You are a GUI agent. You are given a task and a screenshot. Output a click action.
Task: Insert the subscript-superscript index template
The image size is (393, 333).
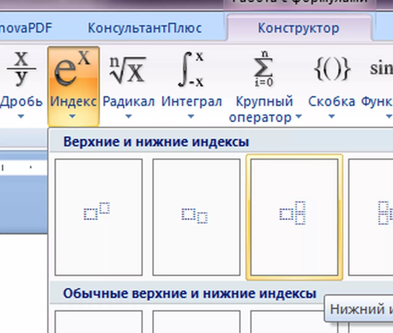coord(294,217)
